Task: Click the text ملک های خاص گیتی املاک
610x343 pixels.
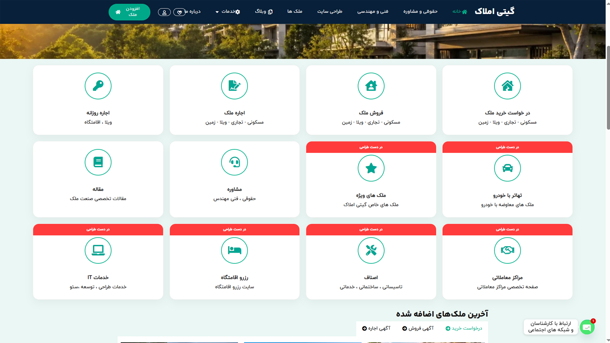Action: pyautogui.click(x=371, y=205)
